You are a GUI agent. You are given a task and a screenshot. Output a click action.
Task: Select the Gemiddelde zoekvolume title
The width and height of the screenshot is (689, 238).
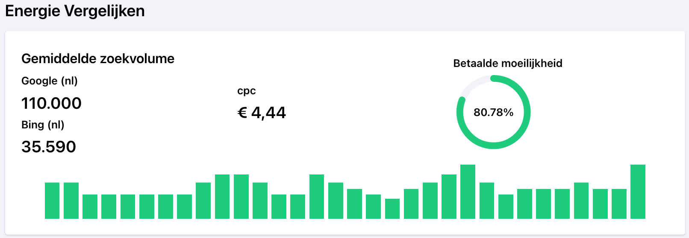pos(98,58)
